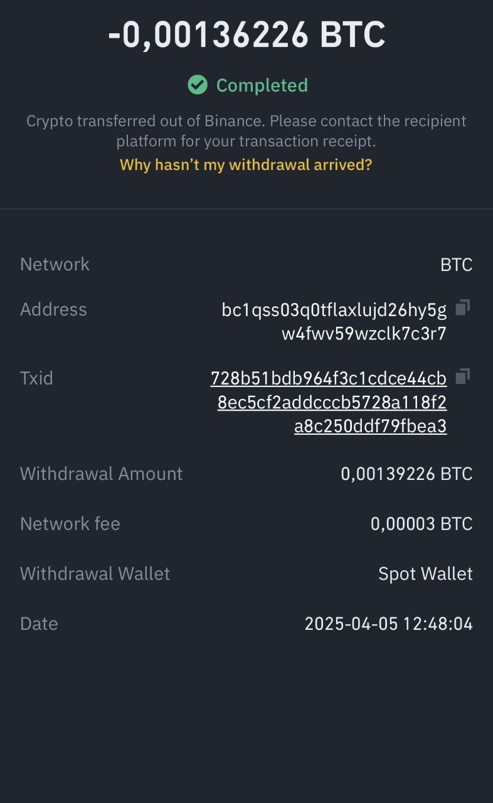The image size is (493, 803).
Task: Tap the bc1qss03 wallet address text
Action: 334,321
